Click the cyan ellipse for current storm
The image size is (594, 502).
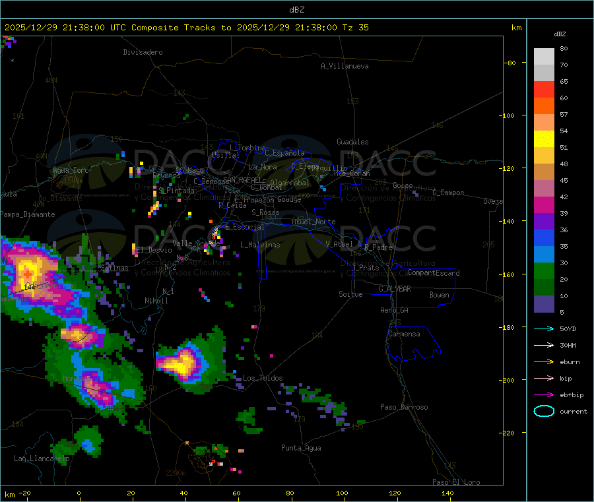[x=544, y=411]
